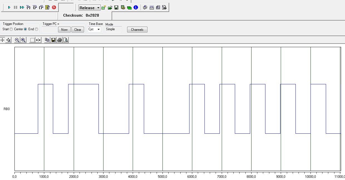Click the Trigger Position group label
Viewport: 345px width, 180px height.
(13, 24)
